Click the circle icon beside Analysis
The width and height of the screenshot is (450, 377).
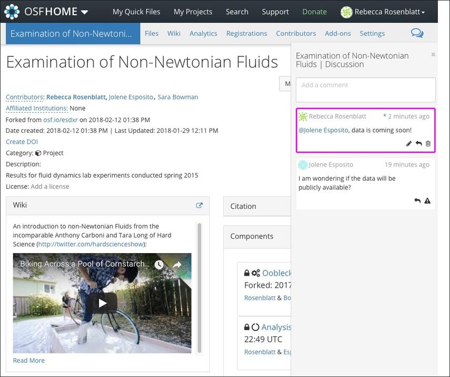pyautogui.click(x=255, y=327)
